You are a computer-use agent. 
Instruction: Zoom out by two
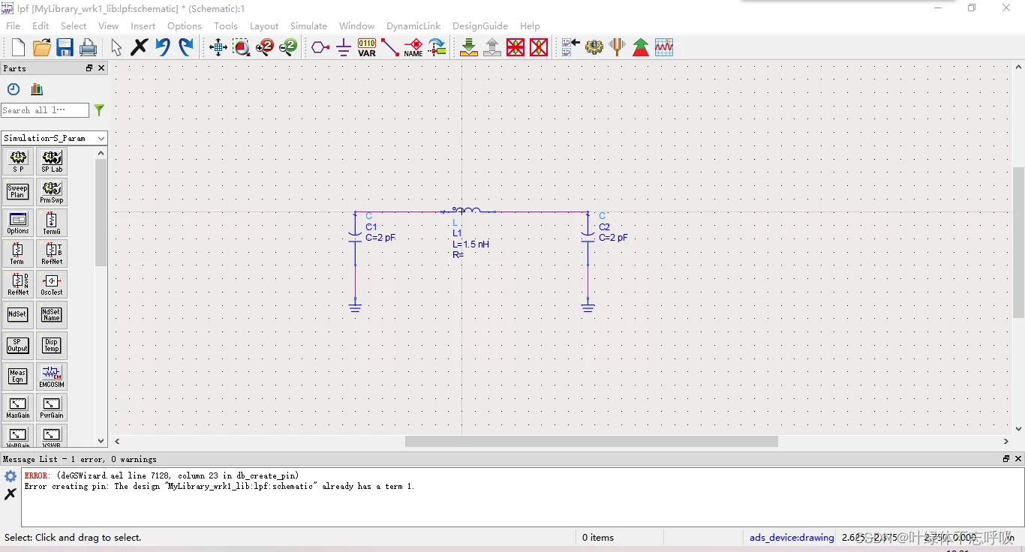(x=288, y=47)
